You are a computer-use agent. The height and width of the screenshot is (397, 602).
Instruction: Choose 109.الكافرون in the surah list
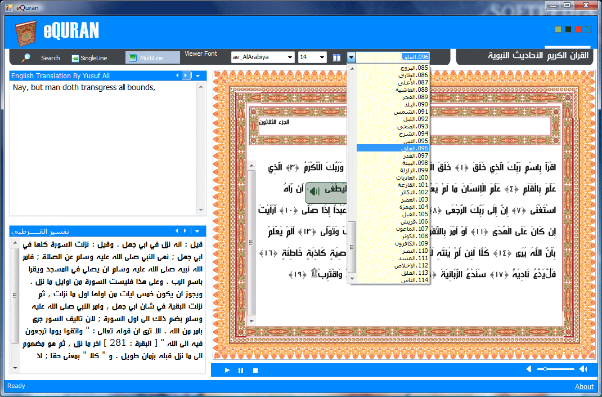(x=393, y=243)
